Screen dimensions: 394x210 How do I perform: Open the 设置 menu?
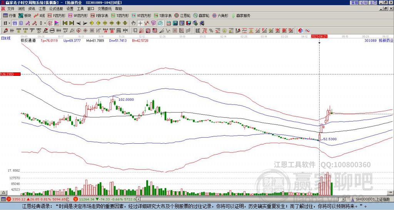[x=70, y=9]
